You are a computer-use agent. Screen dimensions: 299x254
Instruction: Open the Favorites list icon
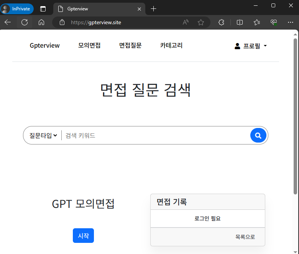257,22
